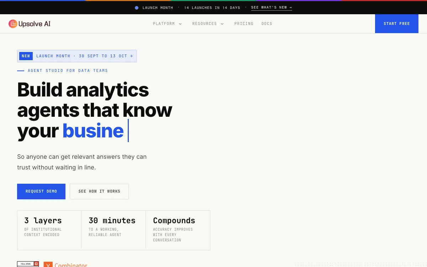Image resolution: width=427 pixels, height=267 pixels.
Task: Click the Launch Month label in top bar
Action: pyautogui.click(x=158, y=8)
